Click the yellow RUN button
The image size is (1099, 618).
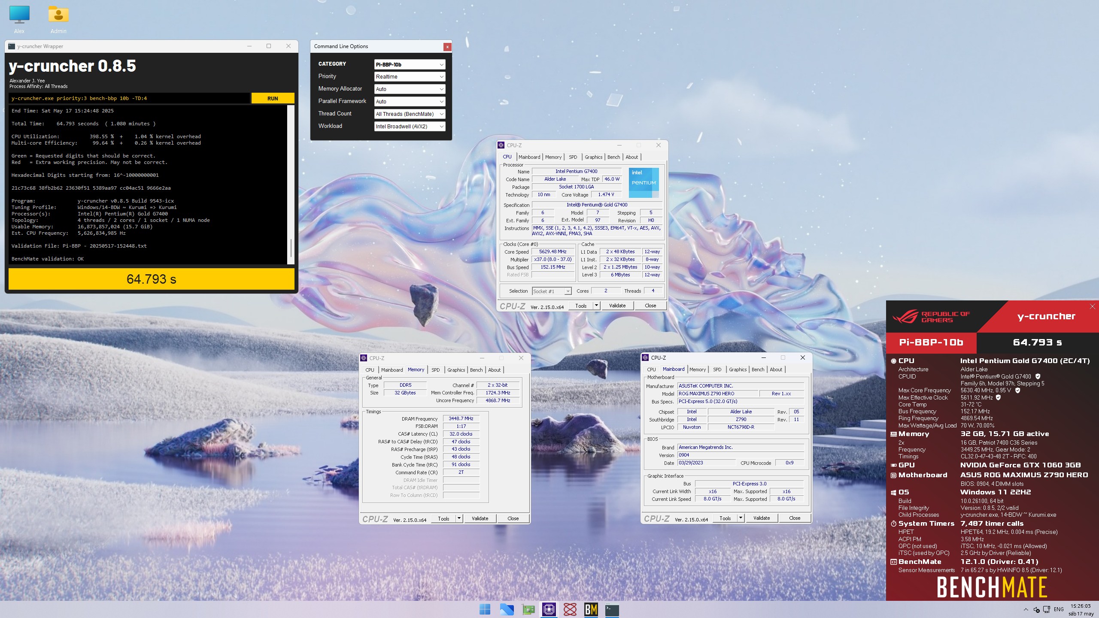273,98
